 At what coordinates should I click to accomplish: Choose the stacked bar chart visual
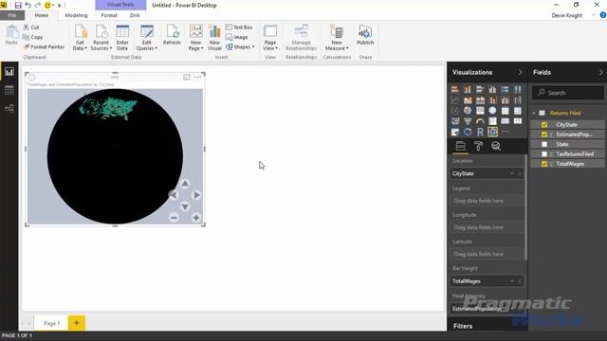click(455, 90)
